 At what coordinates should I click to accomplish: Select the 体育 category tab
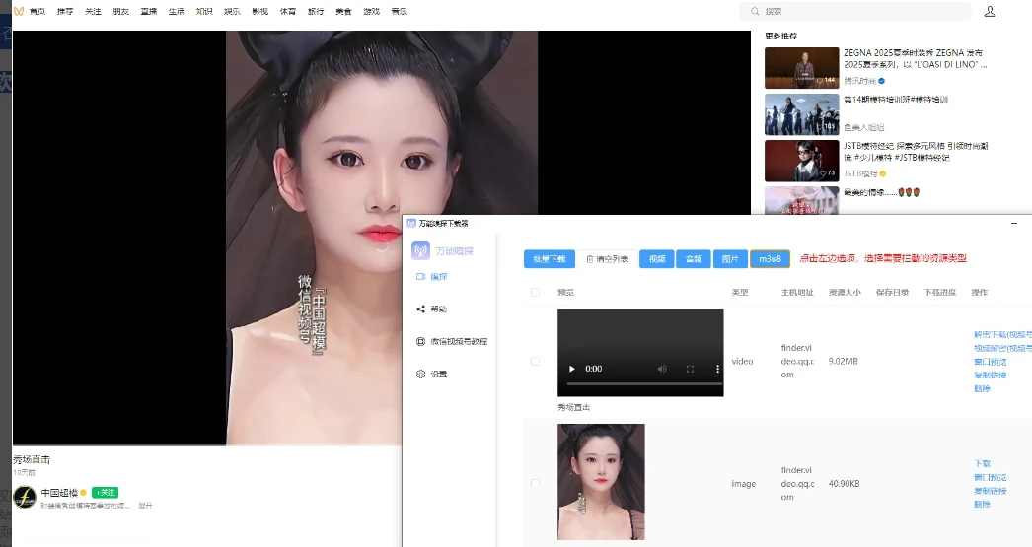tap(288, 11)
